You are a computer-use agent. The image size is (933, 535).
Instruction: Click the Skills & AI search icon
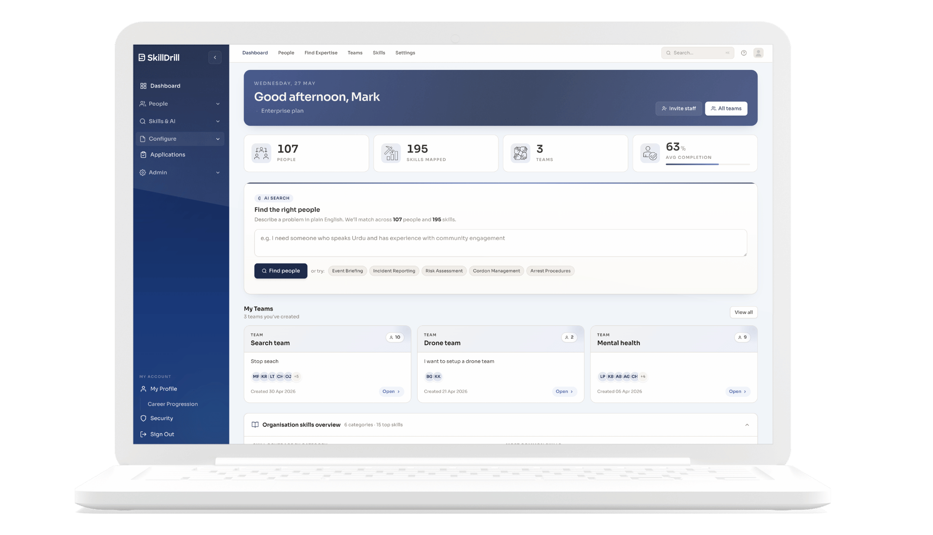click(143, 121)
